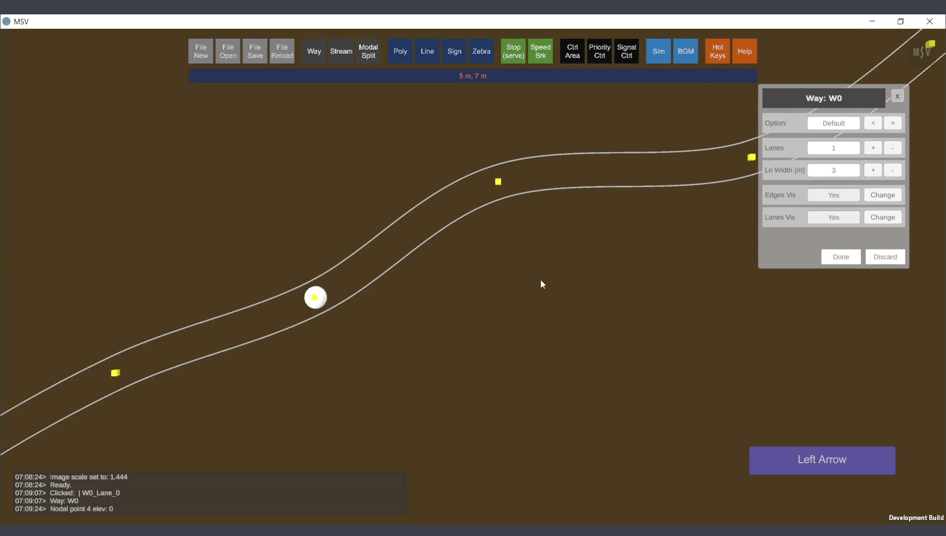Start the Sim button
This screenshot has width=946, height=536.
[658, 51]
